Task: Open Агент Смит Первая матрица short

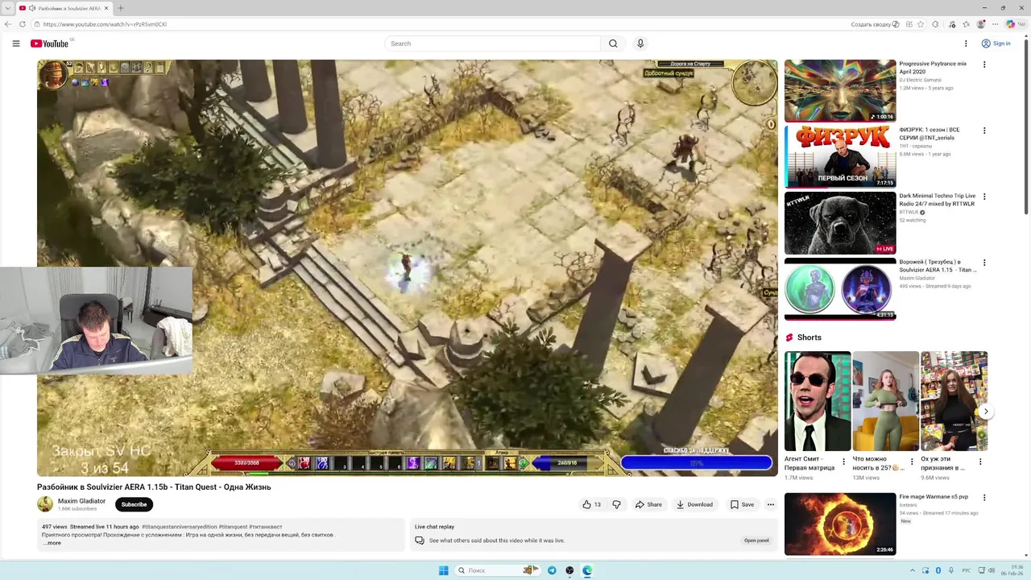Action: click(818, 401)
